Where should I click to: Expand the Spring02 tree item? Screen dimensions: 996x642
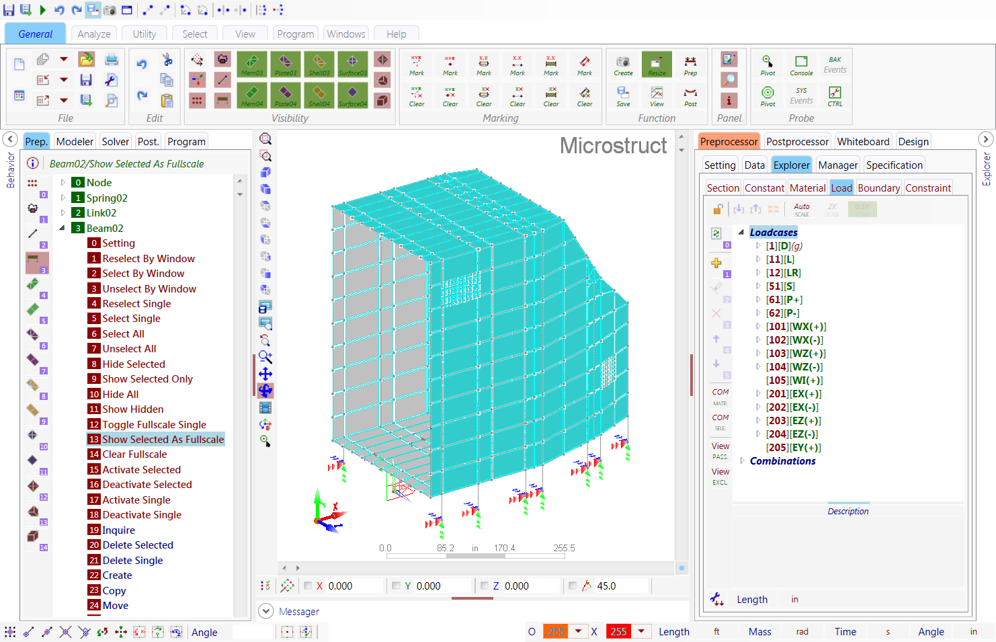coord(63,198)
